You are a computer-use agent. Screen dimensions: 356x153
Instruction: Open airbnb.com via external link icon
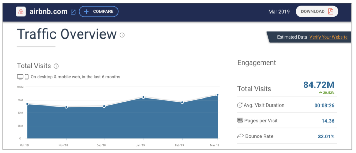pos(73,12)
